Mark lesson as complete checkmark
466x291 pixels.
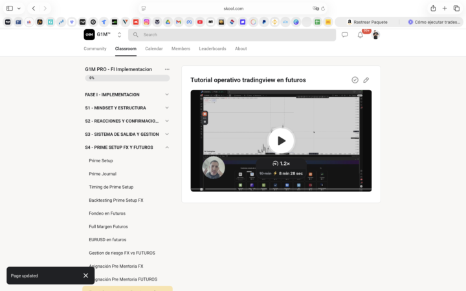pos(355,80)
